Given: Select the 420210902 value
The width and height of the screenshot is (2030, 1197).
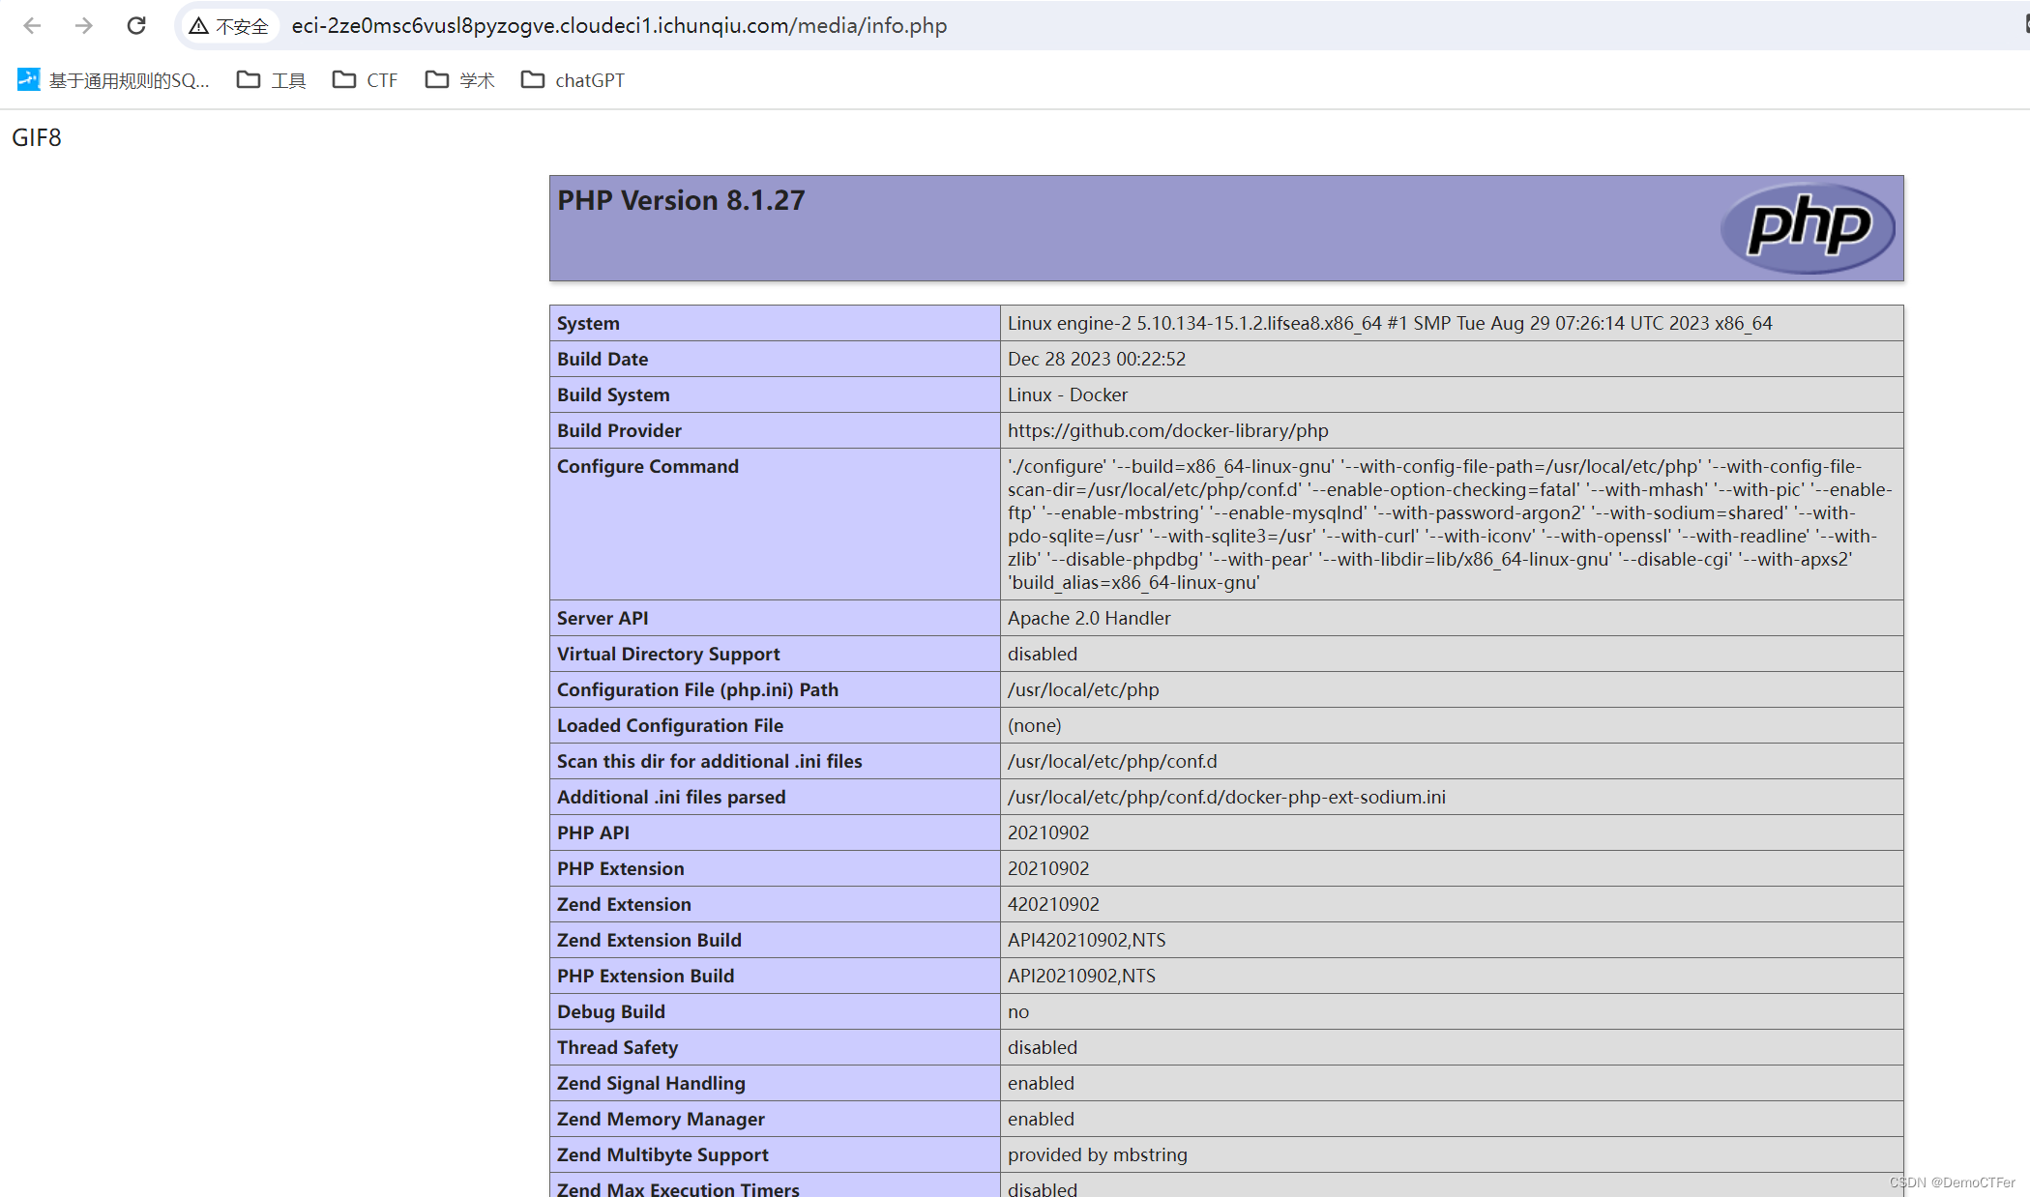Looking at the screenshot, I should [1053, 904].
